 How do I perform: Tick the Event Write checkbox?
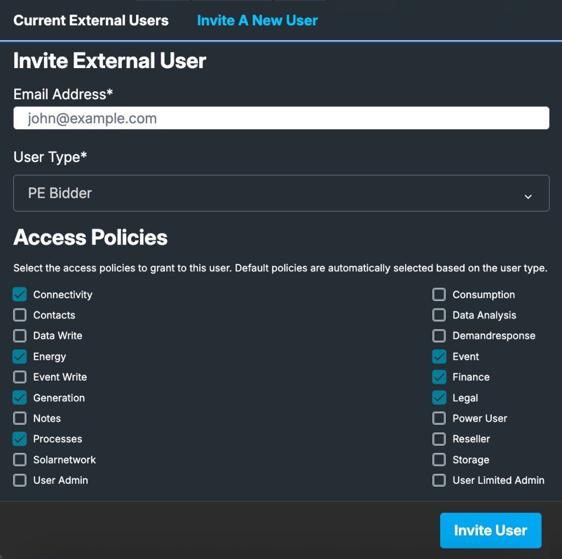[x=20, y=377]
